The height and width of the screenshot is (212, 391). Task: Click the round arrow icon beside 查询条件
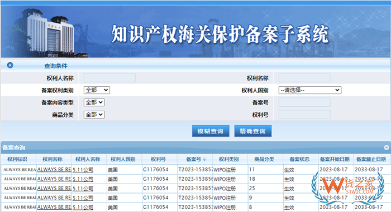10,65
